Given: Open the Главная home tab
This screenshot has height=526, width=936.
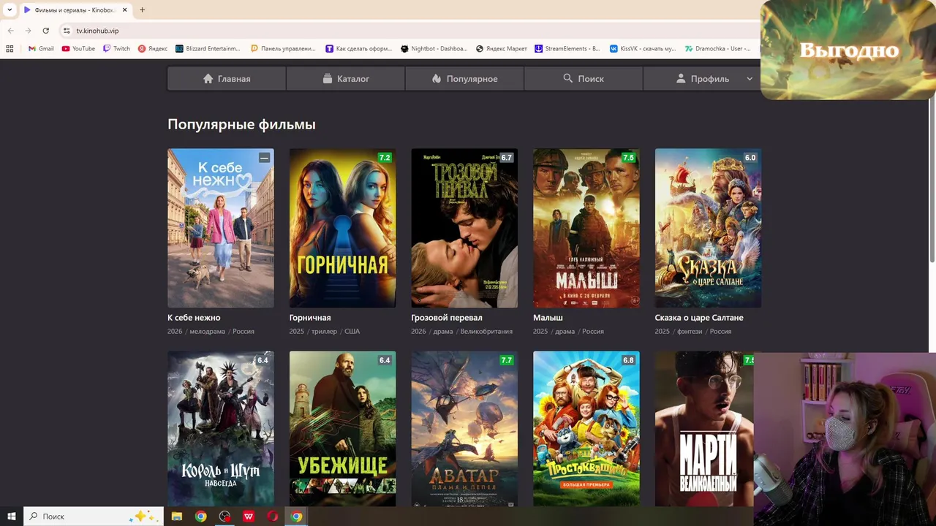Looking at the screenshot, I should point(227,79).
